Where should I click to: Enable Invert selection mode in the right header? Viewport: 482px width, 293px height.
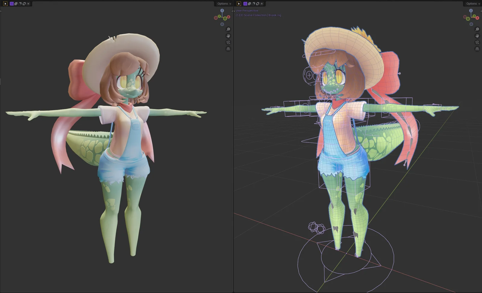(258, 4)
